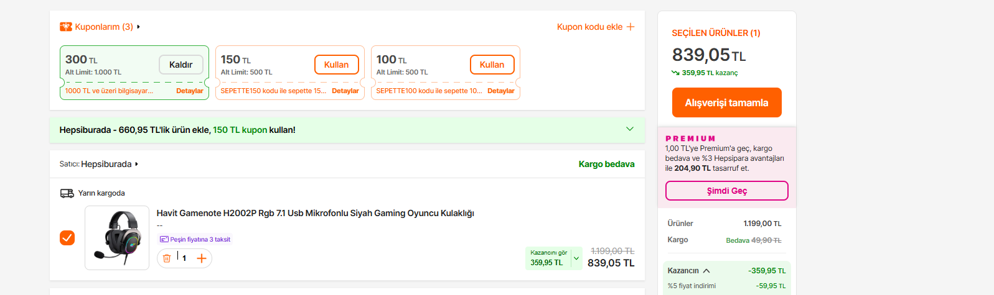Click the delivery truck icon beside Yarın kargoda
The width and height of the screenshot is (994, 295).
67,193
